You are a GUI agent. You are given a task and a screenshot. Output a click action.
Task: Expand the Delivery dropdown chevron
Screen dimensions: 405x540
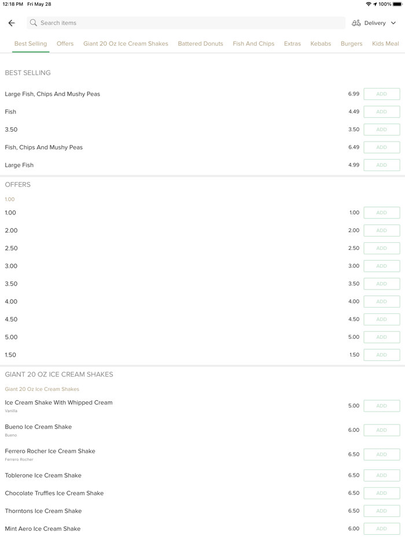pos(393,23)
